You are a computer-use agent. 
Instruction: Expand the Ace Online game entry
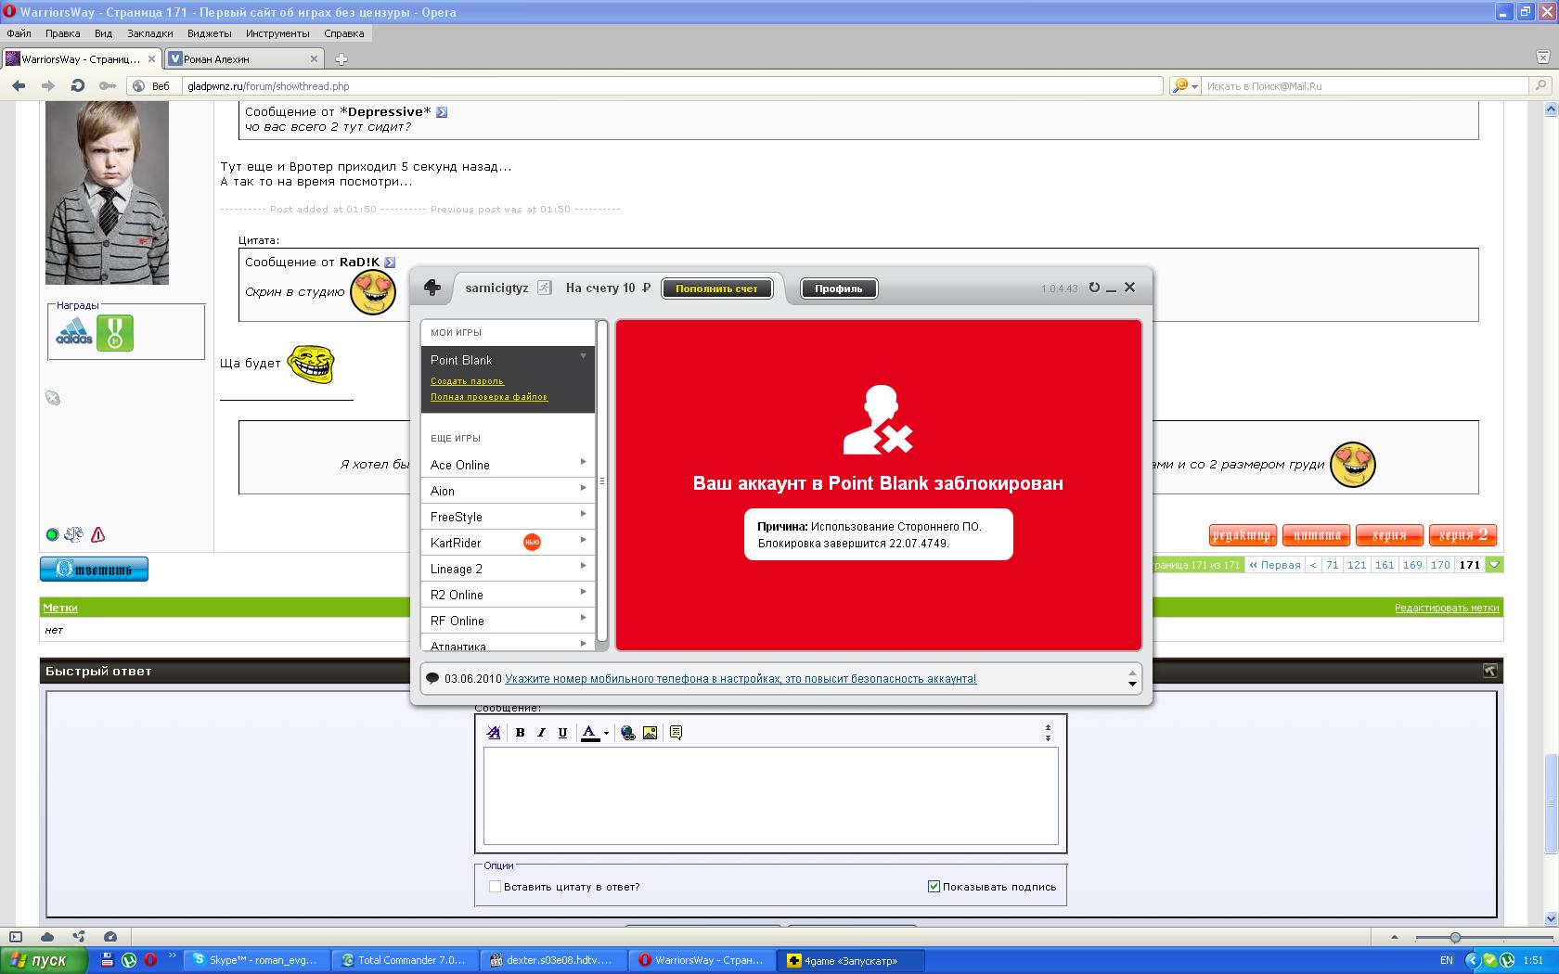coord(583,462)
